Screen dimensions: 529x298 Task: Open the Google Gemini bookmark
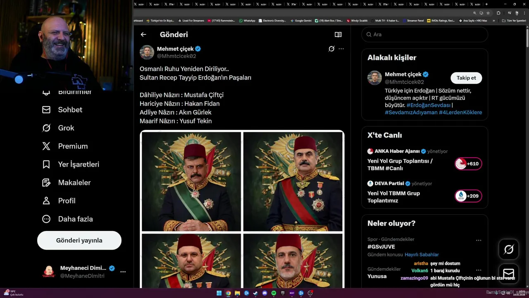click(301, 20)
